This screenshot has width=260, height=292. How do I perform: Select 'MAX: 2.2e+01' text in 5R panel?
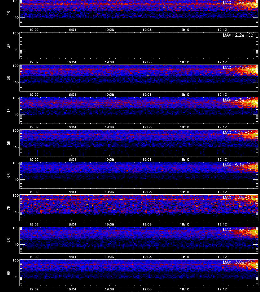point(238,133)
